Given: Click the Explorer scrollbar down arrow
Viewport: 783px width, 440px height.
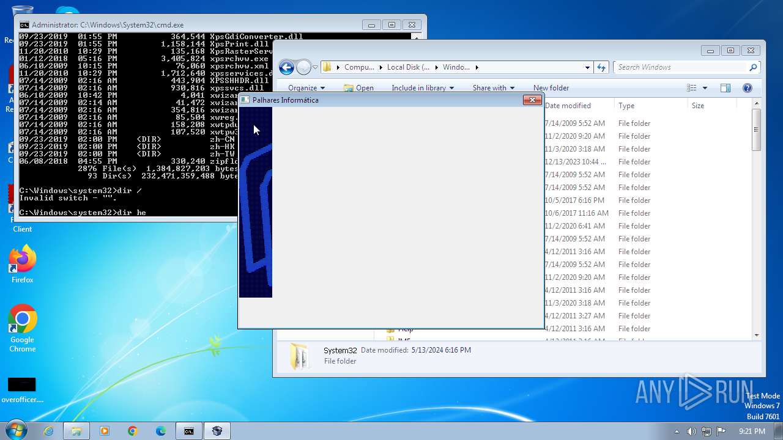Looking at the screenshot, I should tap(757, 335).
